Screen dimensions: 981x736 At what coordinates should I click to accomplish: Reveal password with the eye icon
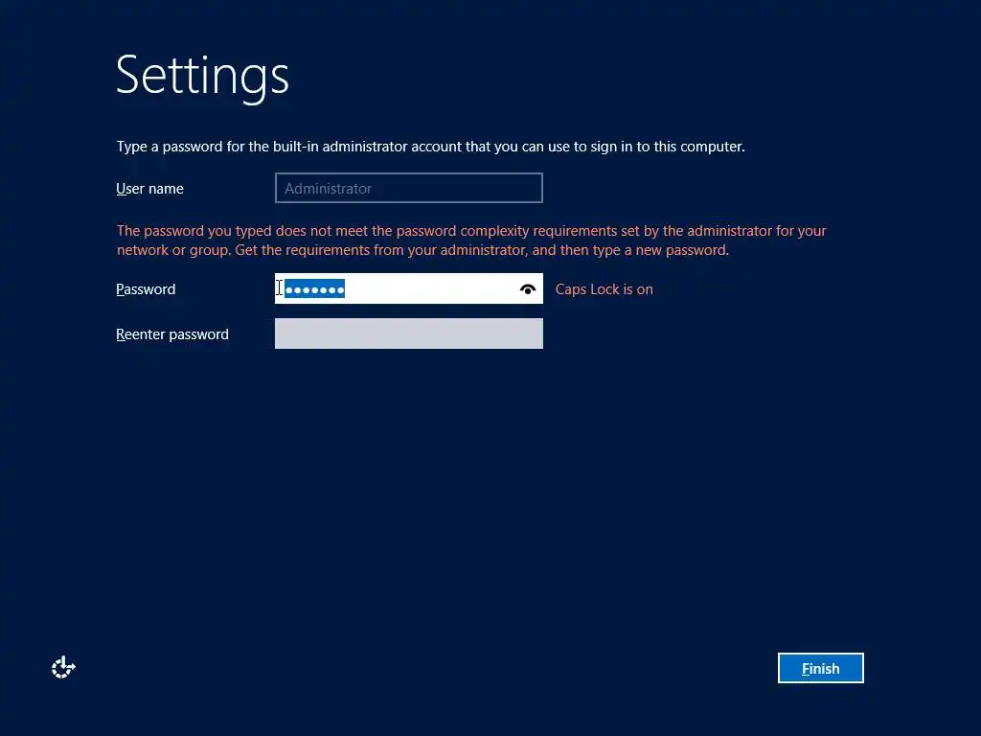(x=528, y=289)
